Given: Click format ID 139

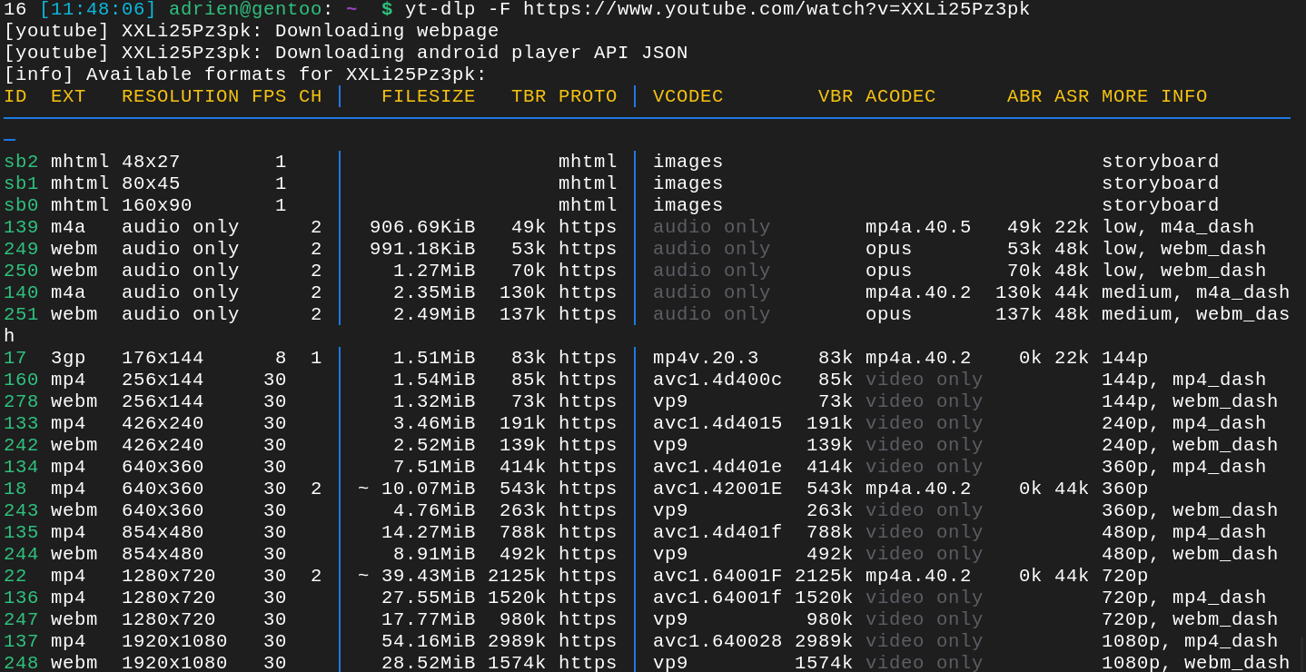Looking at the screenshot, I should click(21, 227).
